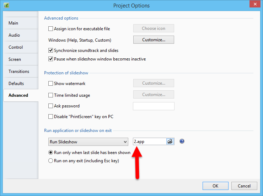
Task: Click the blue help question mark icon
Action: click(182, 142)
